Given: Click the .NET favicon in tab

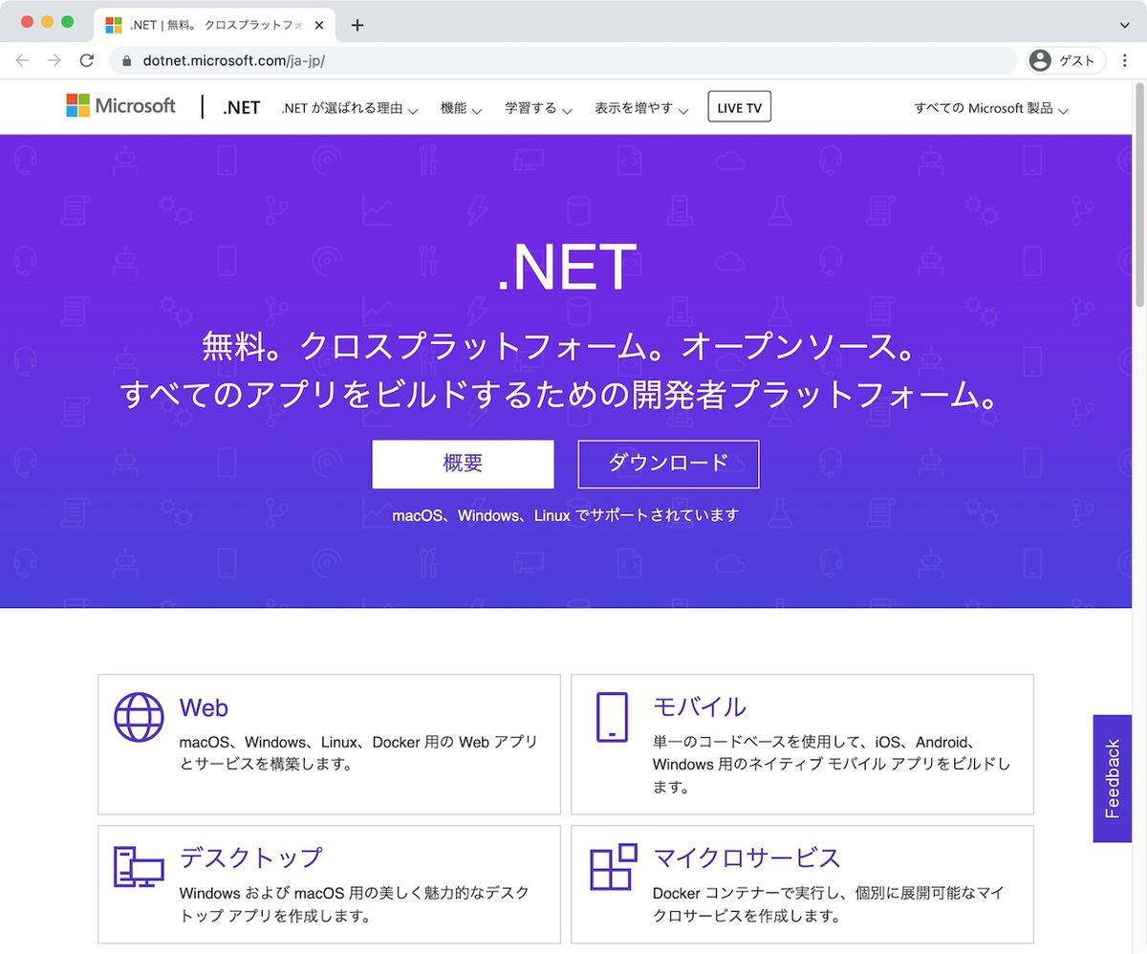Looking at the screenshot, I should tap(114, 26).
